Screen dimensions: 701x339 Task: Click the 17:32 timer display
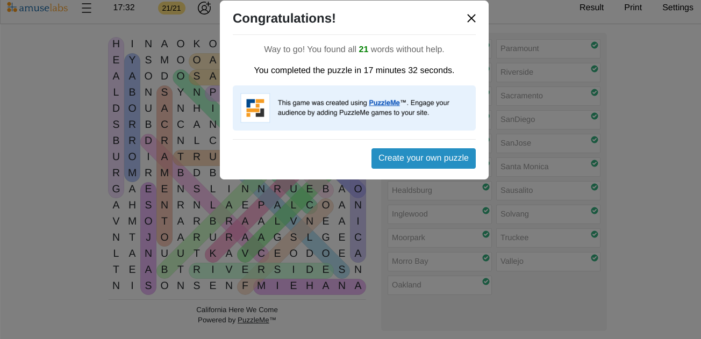pyautogui.click(x=124, y=8)
